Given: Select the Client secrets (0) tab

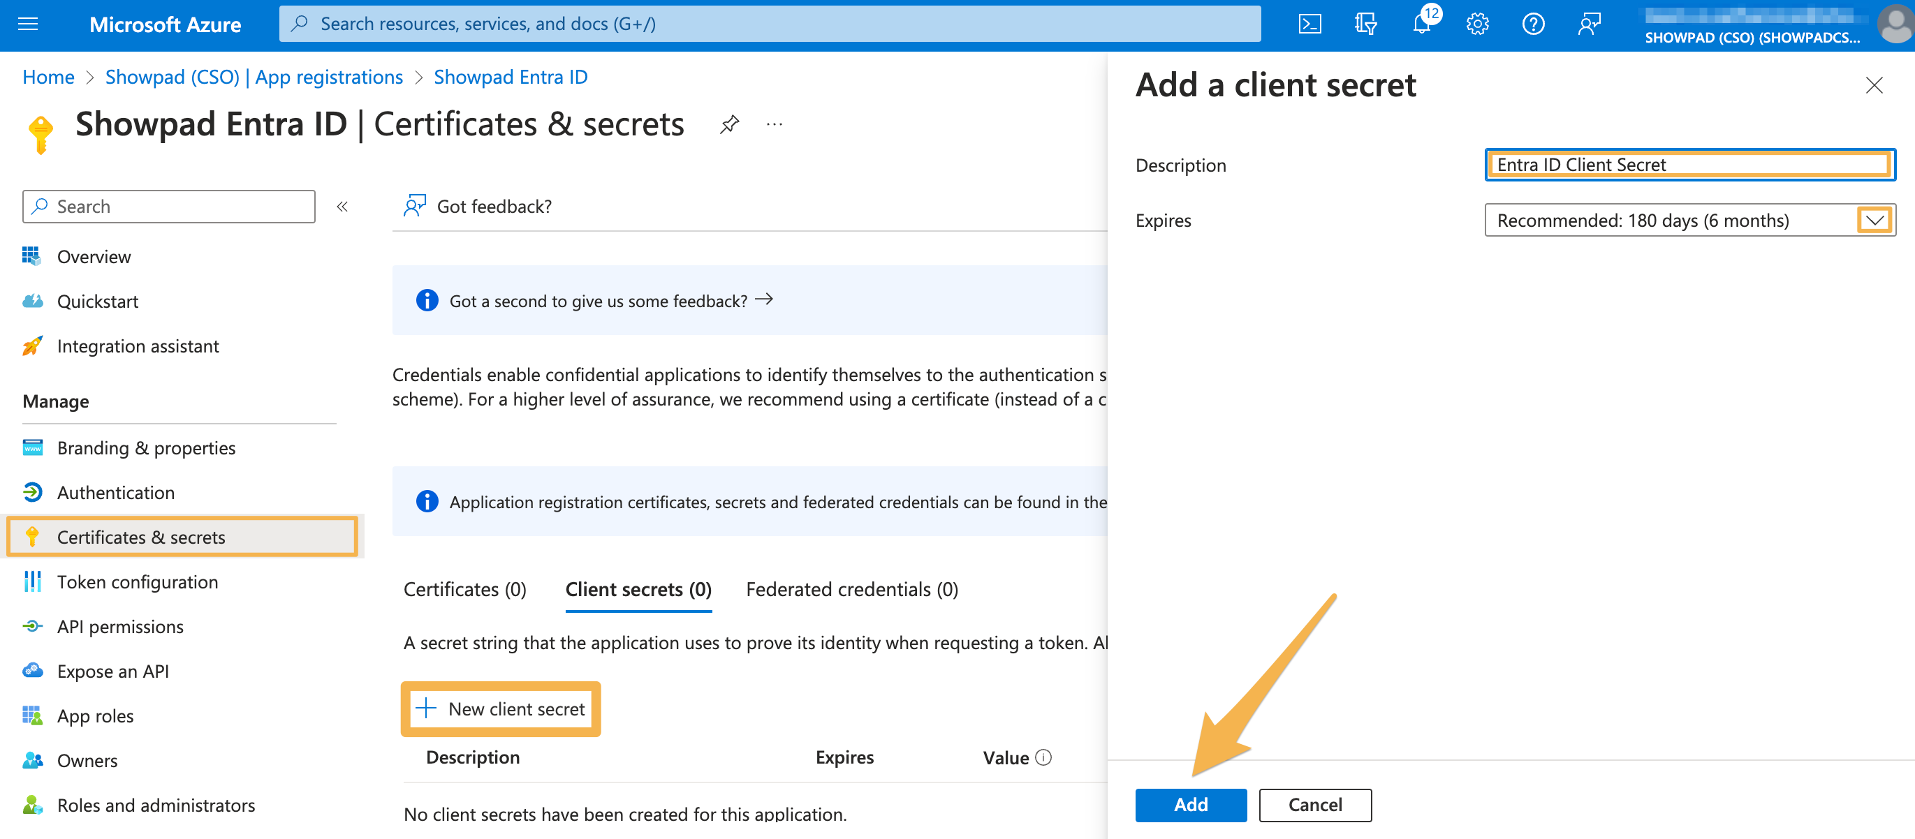Looking at the screenshot, I should pos(638,589).
